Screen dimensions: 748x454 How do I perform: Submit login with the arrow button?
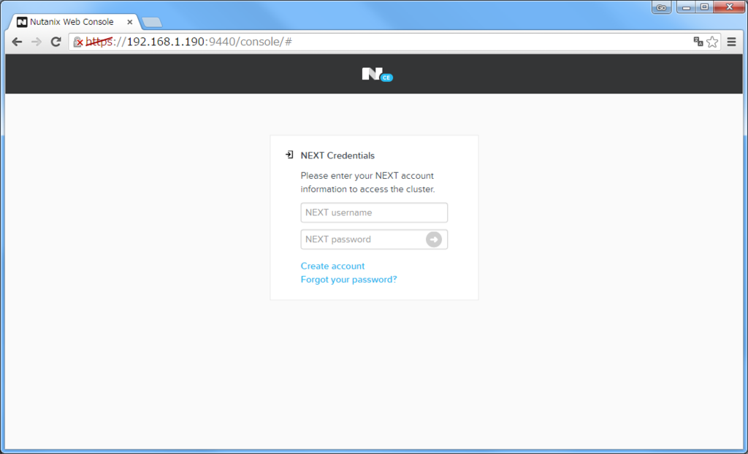point(434,239)
